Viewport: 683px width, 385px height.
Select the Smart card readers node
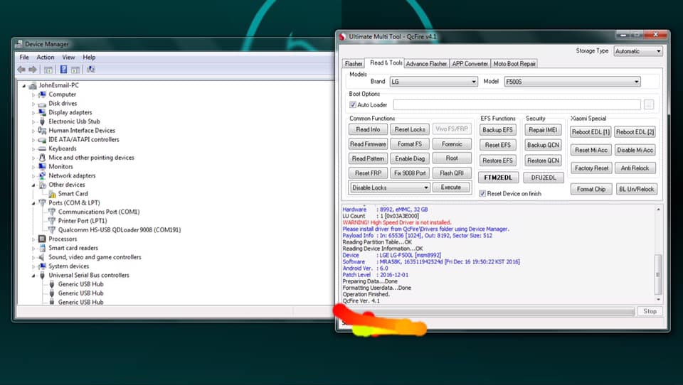(73, 248)
